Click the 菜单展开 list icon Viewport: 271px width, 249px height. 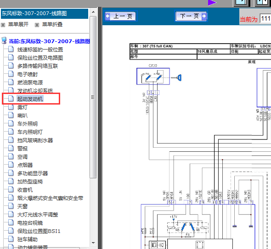3,25
